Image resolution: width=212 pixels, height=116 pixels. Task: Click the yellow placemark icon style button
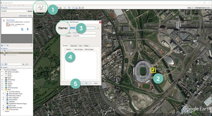click(x=98, y=28)
